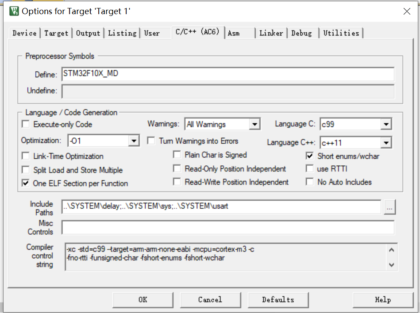Open the Linker tab
This screenshot has height=313, width=420.
pyautogui.click(x=271, y=33)
